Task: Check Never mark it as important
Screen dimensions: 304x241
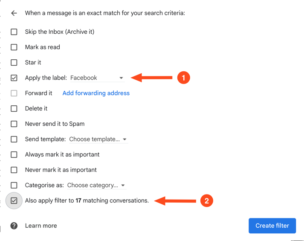Action: point(14,170)
